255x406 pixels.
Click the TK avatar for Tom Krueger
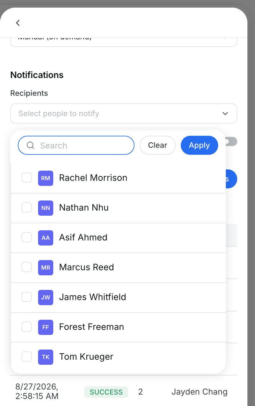pyautogui.click(x=46, y=357)
